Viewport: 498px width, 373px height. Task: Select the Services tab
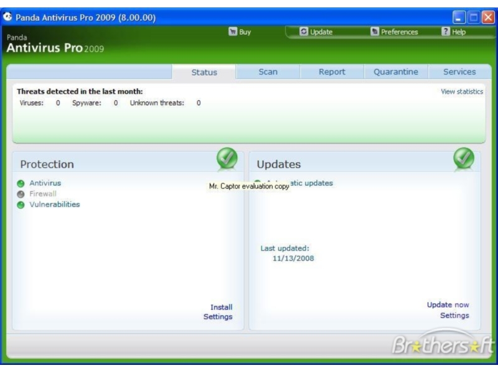point(459,71)
